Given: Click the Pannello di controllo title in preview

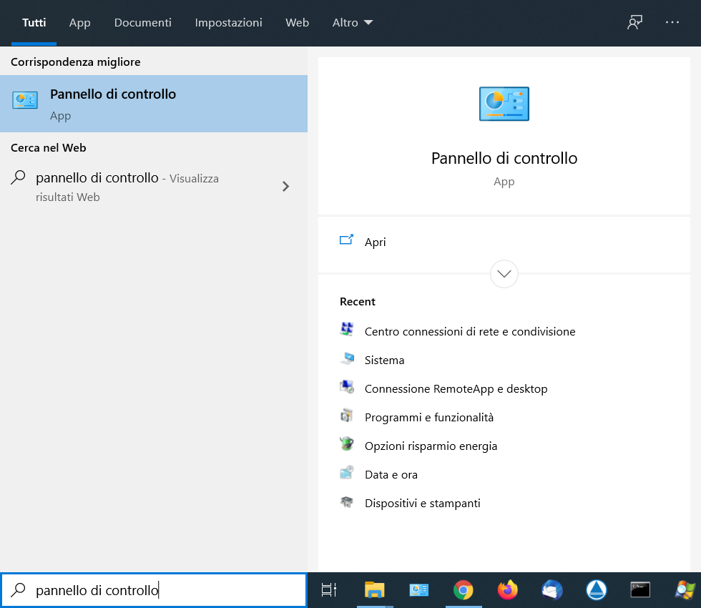Looking at the screenshot, I should pyautogui.click(x=504, y=158).
